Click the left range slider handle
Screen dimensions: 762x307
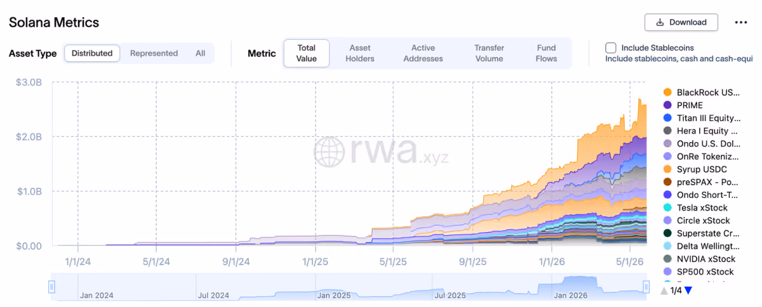pyautogui.click(x=52, y=287)
